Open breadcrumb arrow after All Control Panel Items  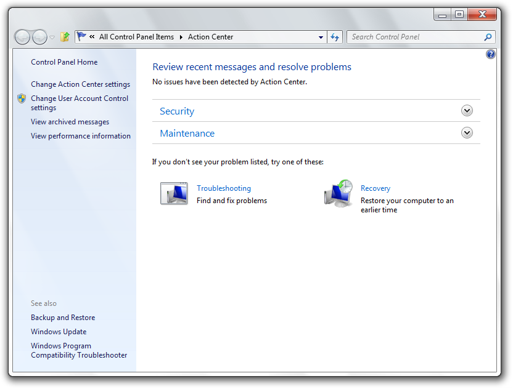point(181,37)
